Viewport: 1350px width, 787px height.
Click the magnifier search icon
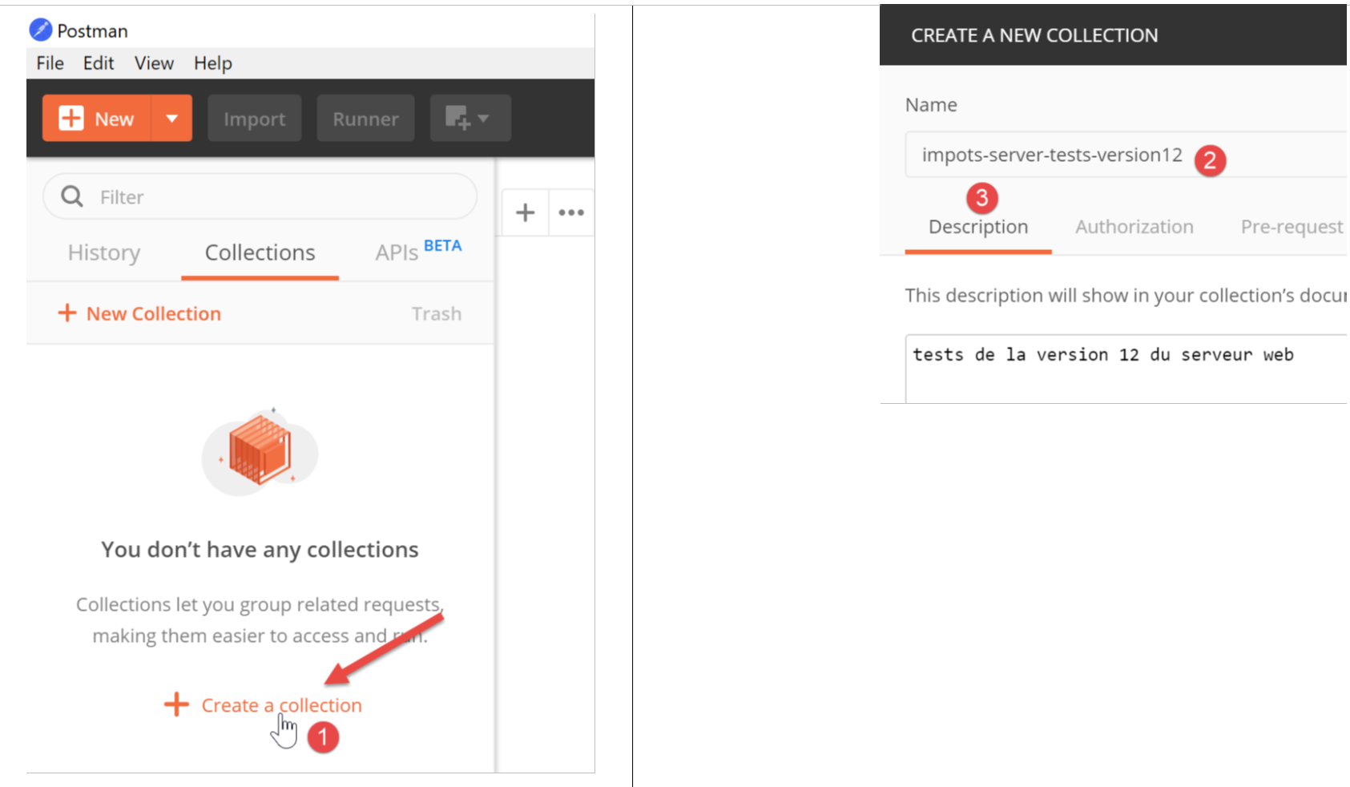(72, 196)
